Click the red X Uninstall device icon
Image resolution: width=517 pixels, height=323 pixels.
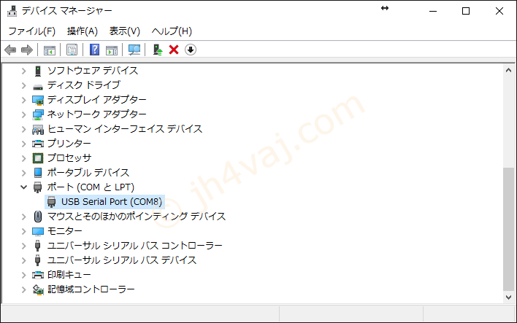(174, 50)
